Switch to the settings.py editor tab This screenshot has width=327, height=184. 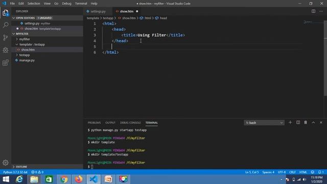click(98, 11)
